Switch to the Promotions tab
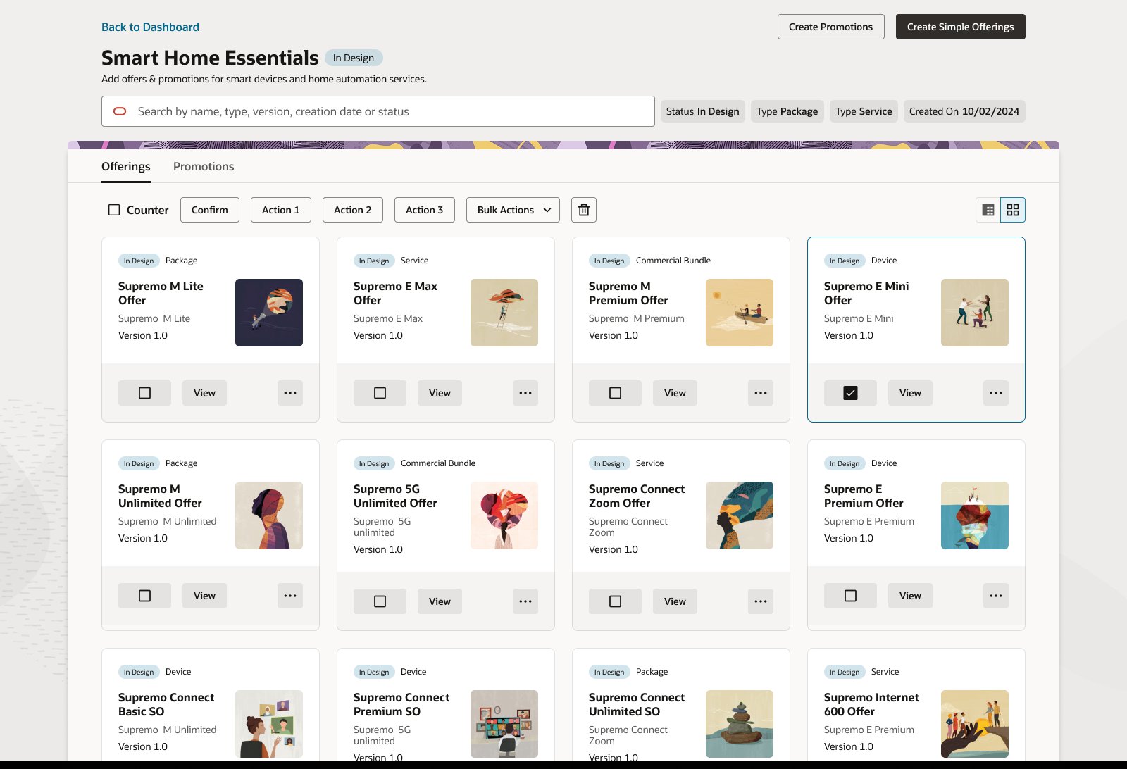The image size is (1127, 769). pos(204,167)
